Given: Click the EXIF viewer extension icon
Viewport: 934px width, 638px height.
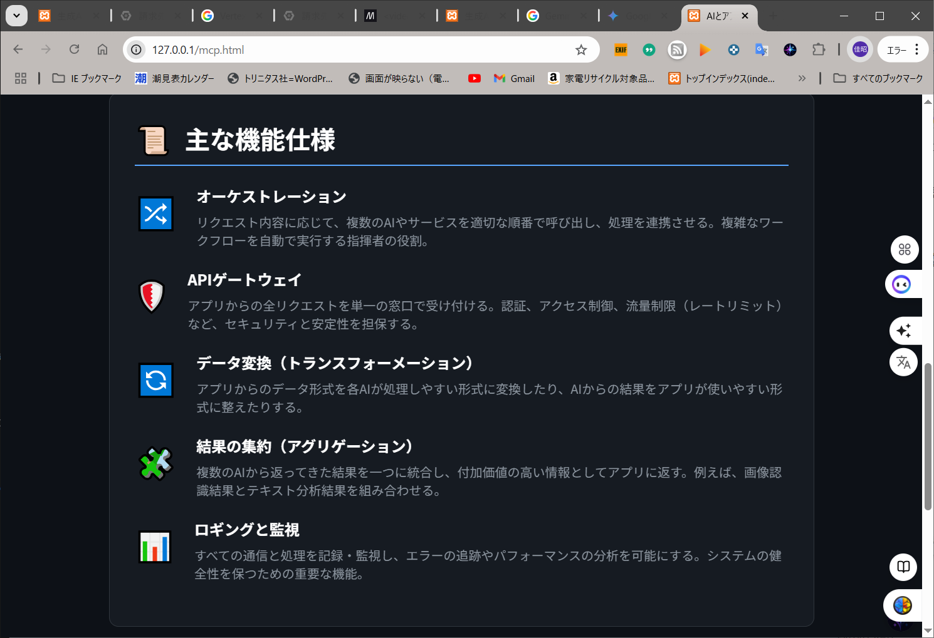Looking at the screenshot, I should tap(621, 50).
